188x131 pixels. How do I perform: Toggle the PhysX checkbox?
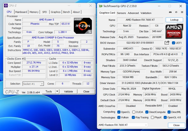click(152, 117)
